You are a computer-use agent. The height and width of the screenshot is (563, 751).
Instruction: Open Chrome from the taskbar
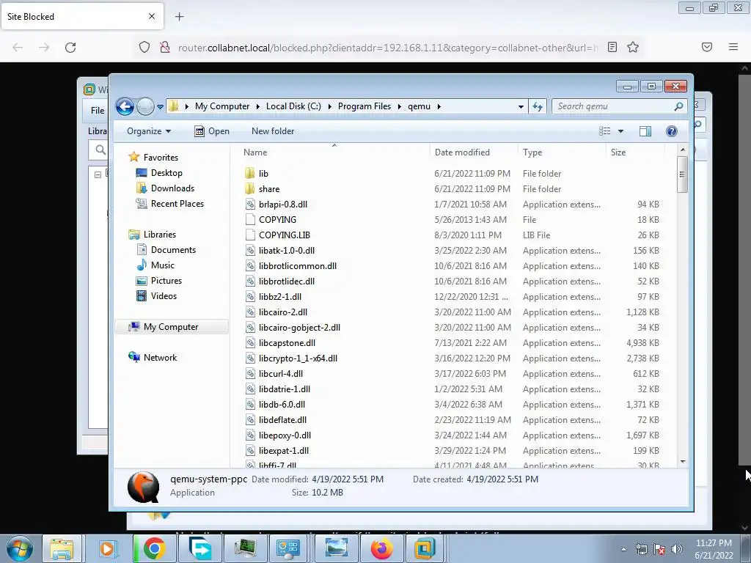[154, 548]
